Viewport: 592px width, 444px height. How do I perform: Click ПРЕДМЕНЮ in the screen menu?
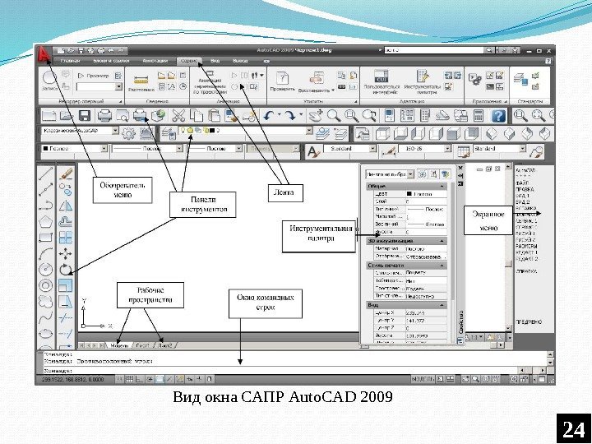[x=529, y=321]
